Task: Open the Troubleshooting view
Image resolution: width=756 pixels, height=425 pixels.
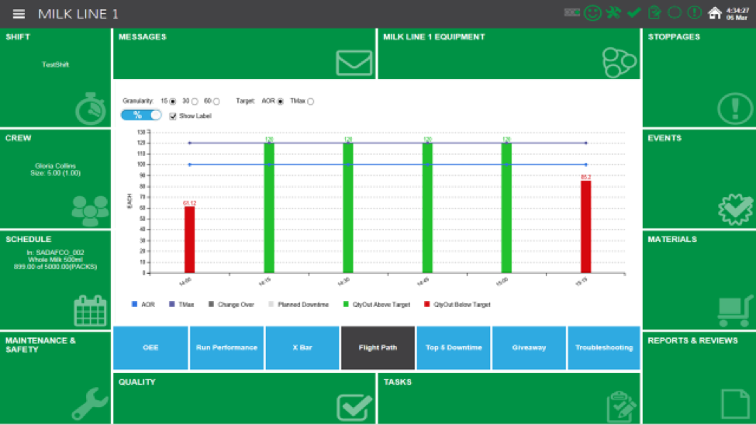Action: coord(604,347)
